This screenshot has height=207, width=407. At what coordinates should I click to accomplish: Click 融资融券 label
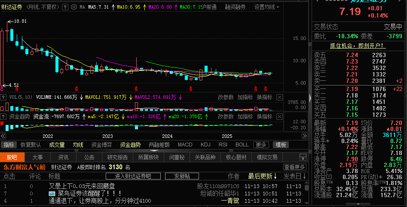coord(235,7)
